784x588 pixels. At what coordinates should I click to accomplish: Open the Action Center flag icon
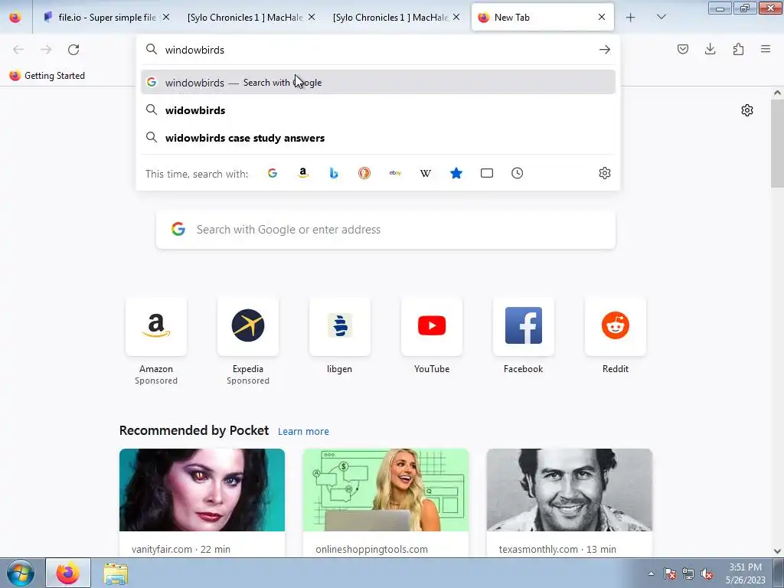[669, 573]
